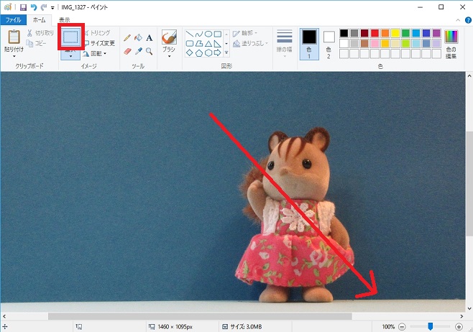Screen dimensions: 473x332
Task: Choose the pink palette swatch
Action: coord(375,43)
